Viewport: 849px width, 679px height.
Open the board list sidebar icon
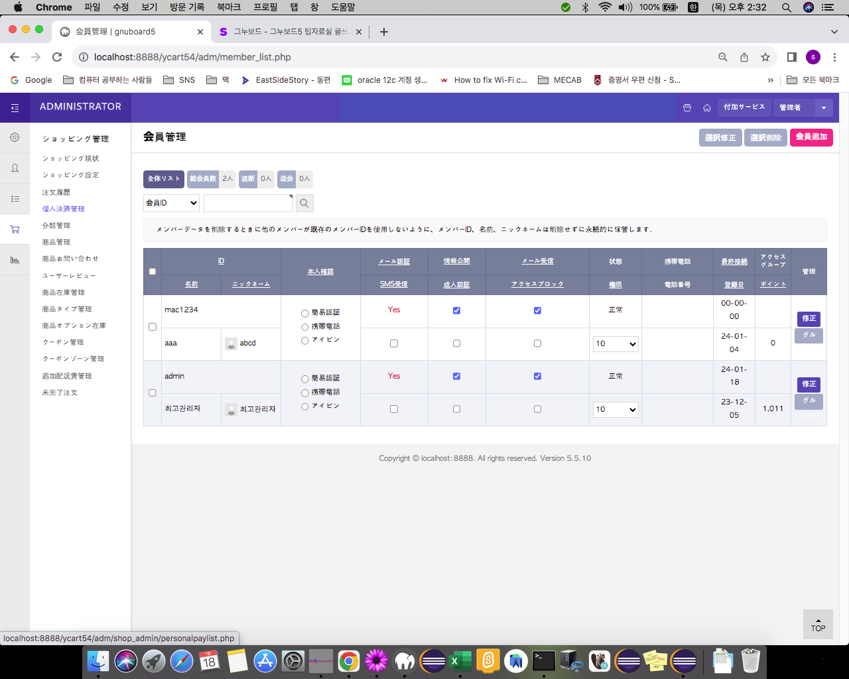coord(15,199)
